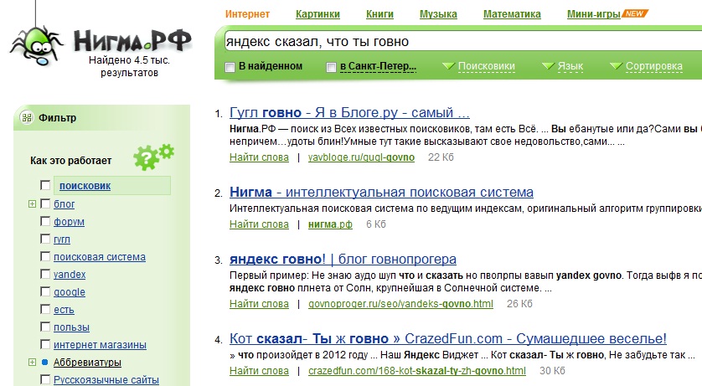Switch to the Музыка tab
Viewport: 702px width, 386px height.
tap(438, 14)
